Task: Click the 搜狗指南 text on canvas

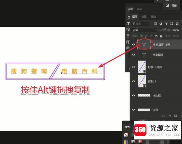Action: point(29,71)
